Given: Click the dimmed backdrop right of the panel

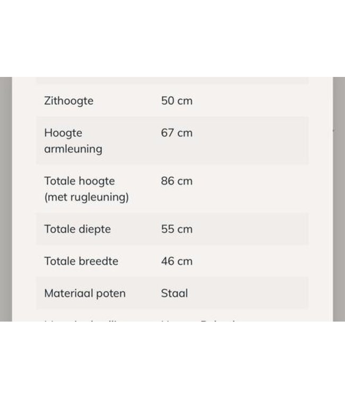Looking at the screenshot, I should [339, 199].
